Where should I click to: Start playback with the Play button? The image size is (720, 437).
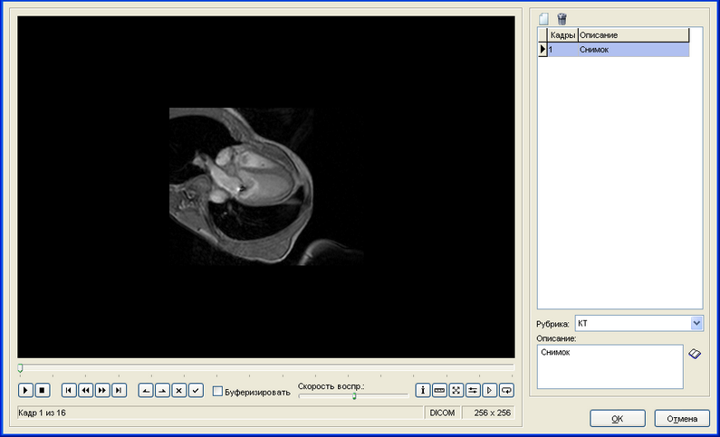tap(25, 390)
